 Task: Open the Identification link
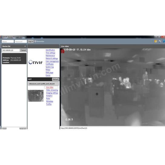(50, 50)
